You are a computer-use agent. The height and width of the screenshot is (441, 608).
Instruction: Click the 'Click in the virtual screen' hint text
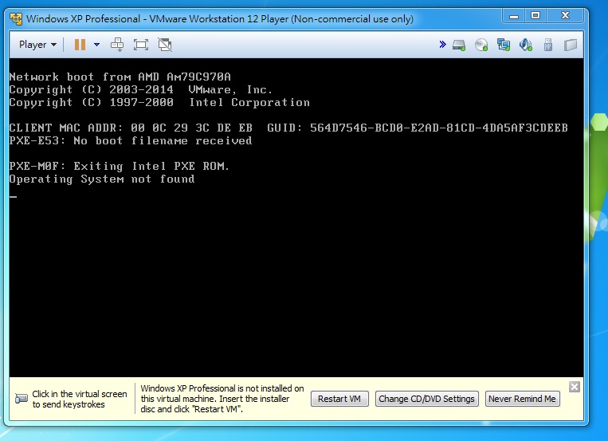point(80,399)
